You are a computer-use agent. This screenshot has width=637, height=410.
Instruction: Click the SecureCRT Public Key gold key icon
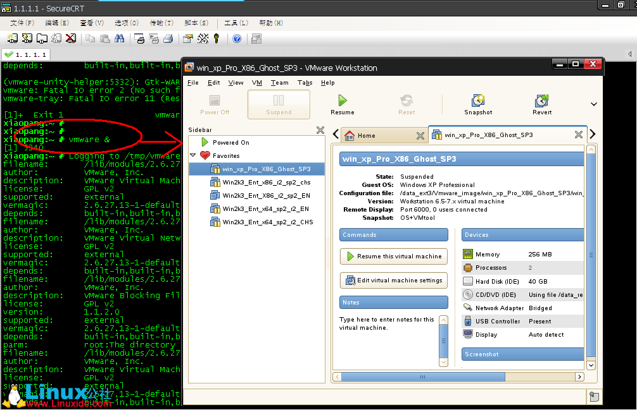(x=217, y=39)
